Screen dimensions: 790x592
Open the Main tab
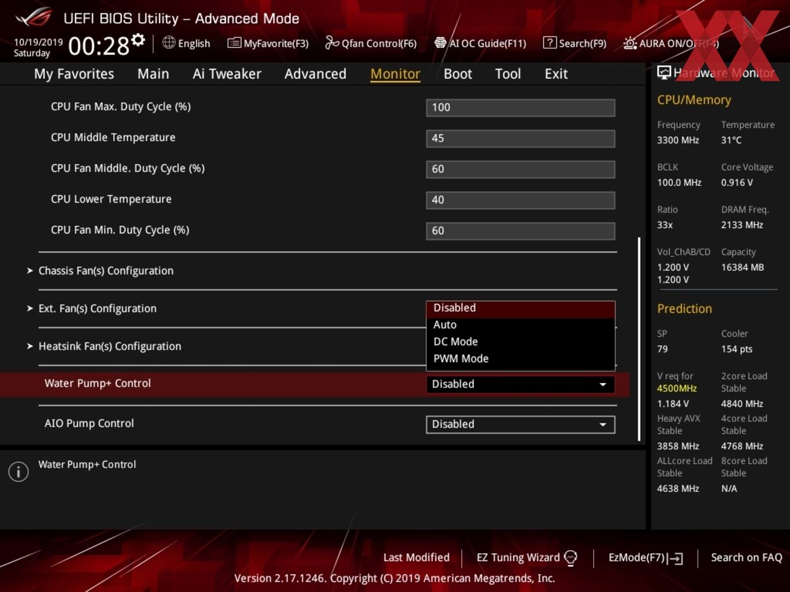point(153,74)
